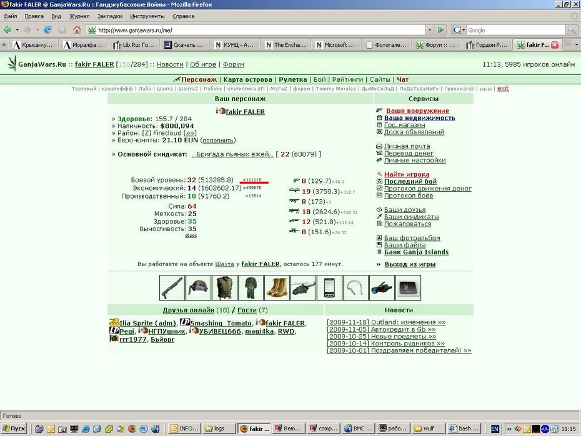Open the Карта острова page
This screenshot has height=436, width=581.
pyautogui.click(x=247, y=79)
